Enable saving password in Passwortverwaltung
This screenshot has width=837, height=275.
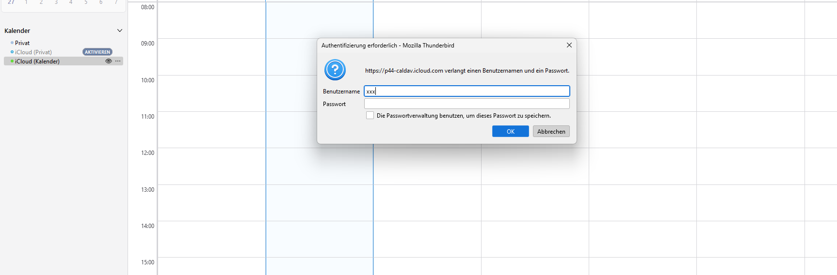(370, 115)
